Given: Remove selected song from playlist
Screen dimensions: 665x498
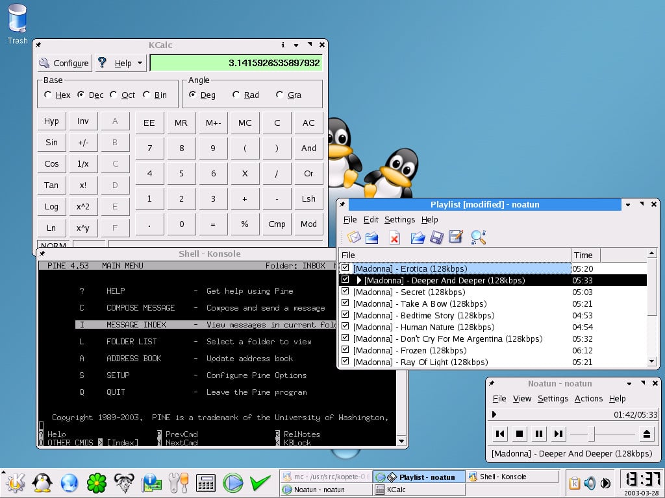Looking at the screenshot, I should tap(394, 237).
